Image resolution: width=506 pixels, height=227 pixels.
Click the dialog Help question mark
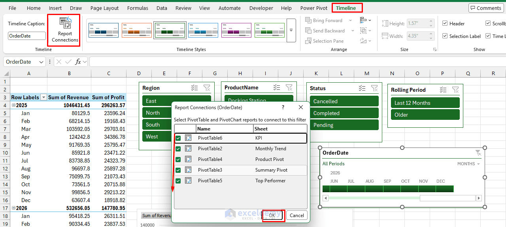click(x=283, y=107)
